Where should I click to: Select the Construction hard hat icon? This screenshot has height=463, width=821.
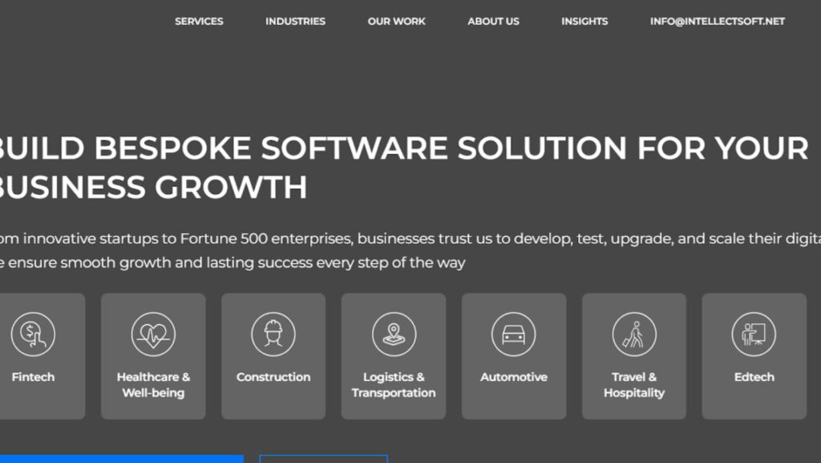(273, 333)
